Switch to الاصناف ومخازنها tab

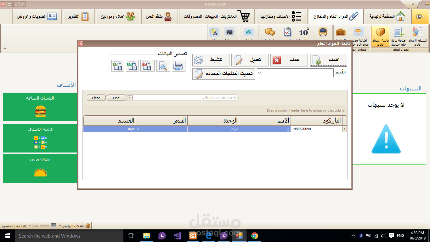tap(282, 16)
